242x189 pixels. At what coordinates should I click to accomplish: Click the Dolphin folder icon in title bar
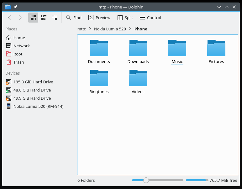[8, 7]
